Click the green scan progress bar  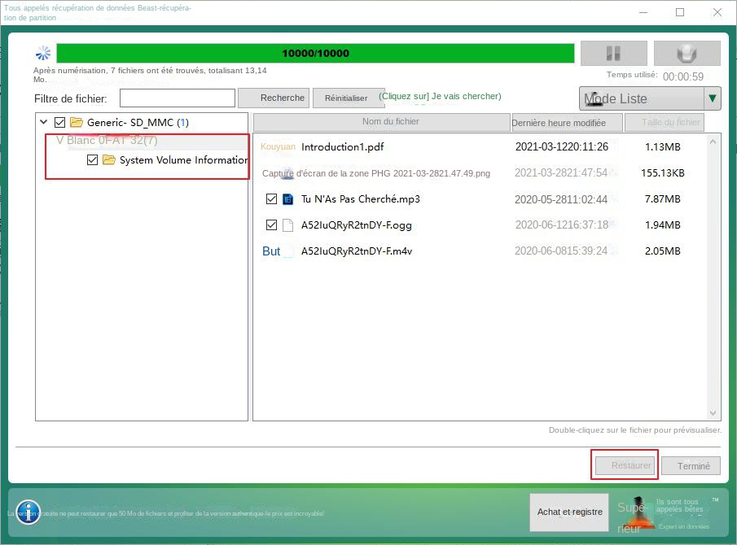(315, 54)
